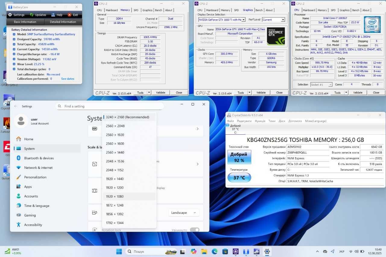Open Perf Level dropdown set to Current
The width and height of the screenshot is (386, 257).
pos(274,20)
